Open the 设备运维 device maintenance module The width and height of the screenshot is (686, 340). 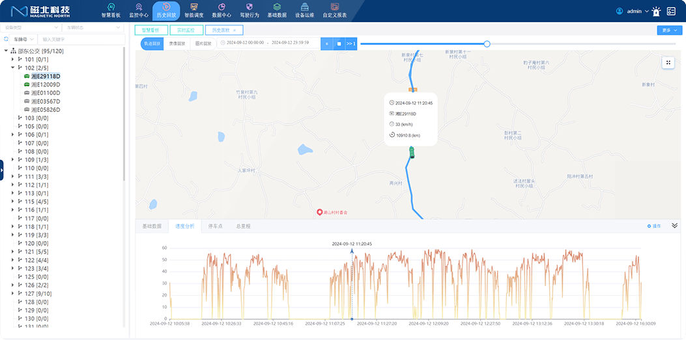click(x=304, y=10)
